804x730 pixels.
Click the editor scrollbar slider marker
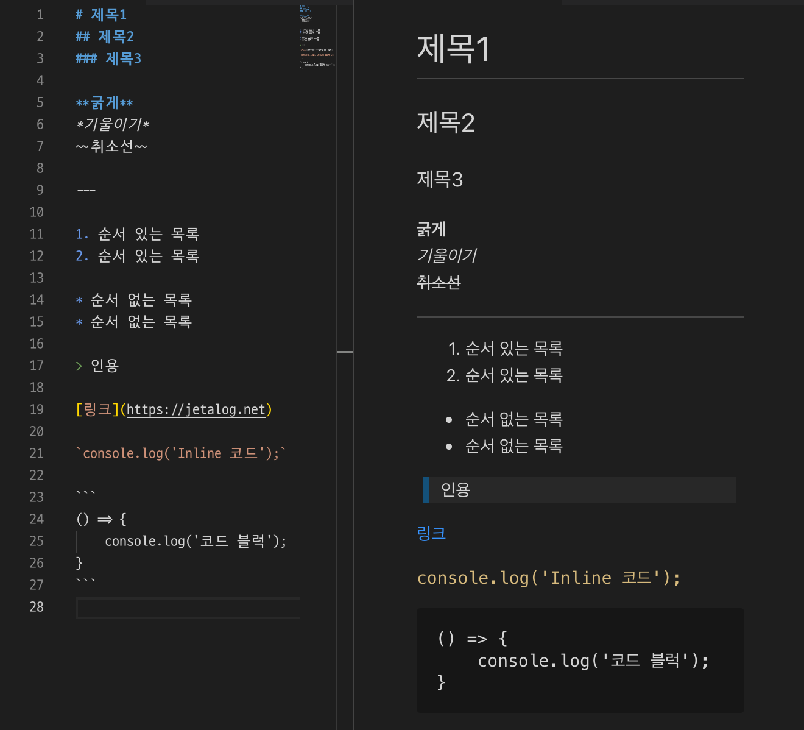345,352
